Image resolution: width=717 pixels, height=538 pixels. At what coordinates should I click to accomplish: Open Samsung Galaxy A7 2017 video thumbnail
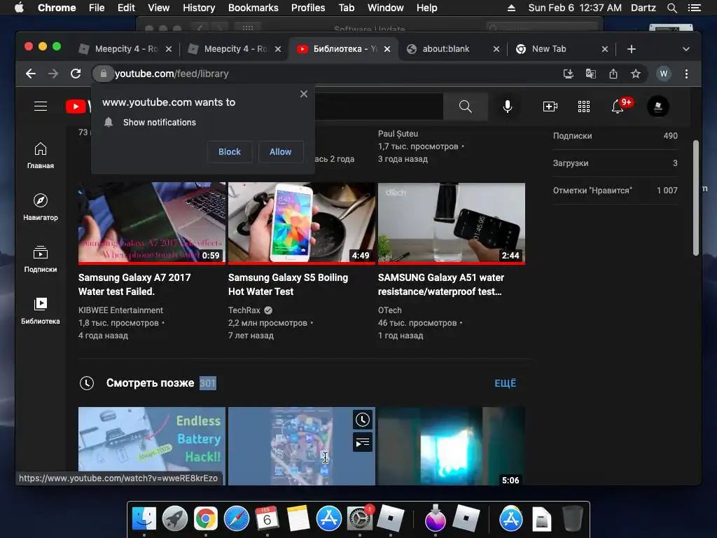tap(152, 223)
